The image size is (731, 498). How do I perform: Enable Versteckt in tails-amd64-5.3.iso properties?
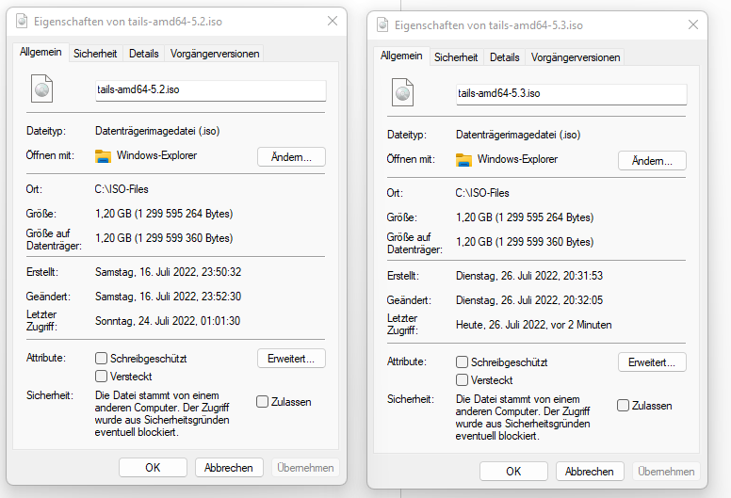pos(462,379)
